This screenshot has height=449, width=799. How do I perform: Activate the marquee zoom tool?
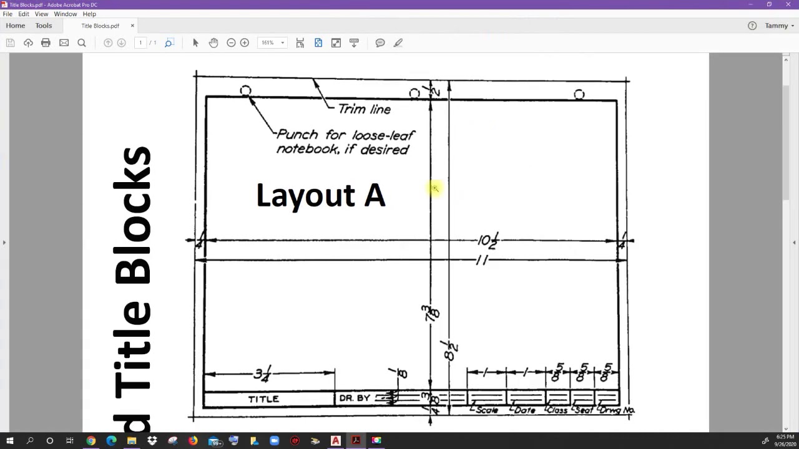pyautogui.click(x=169, y=42)
